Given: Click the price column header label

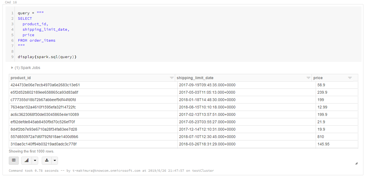Looking at the screenshot, I should 318,78.
